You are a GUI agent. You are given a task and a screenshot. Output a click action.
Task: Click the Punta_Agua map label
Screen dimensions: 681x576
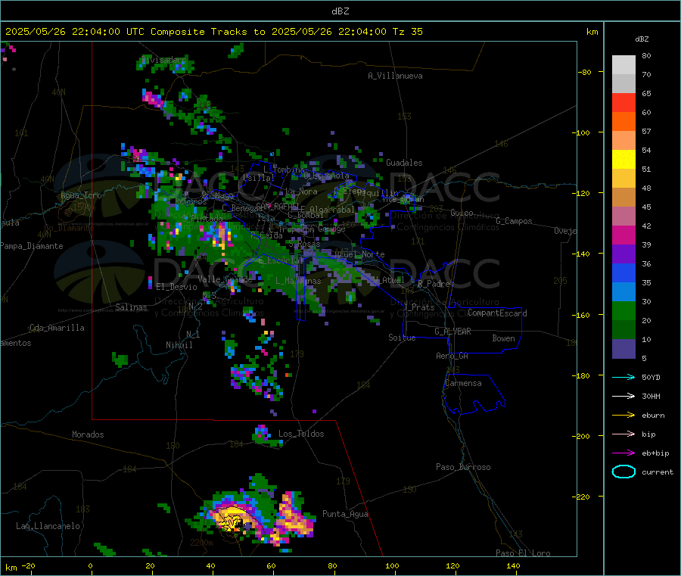(x=345, y=514)
